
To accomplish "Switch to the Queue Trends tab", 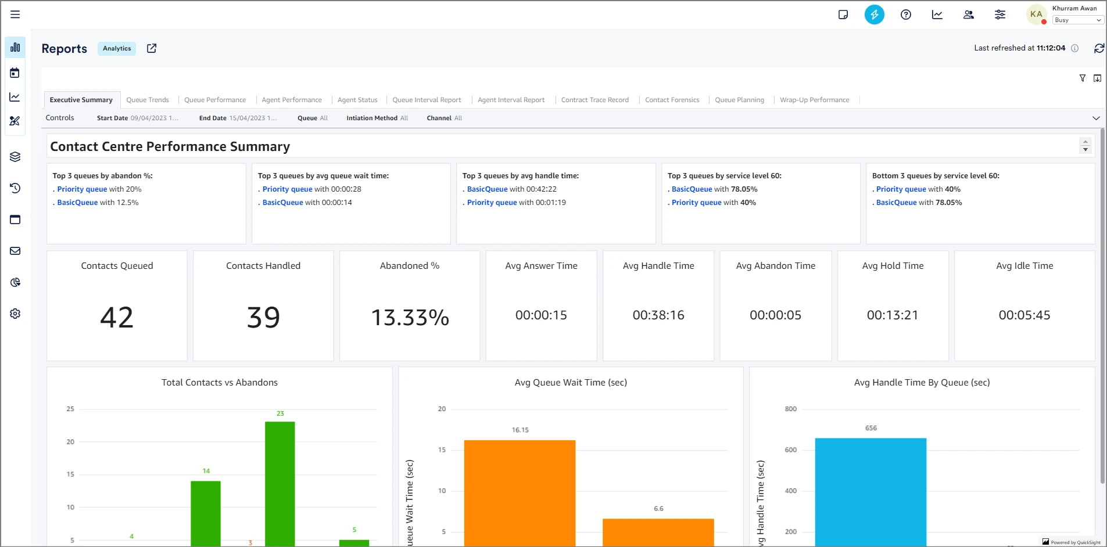I will [x=148, y=100].
